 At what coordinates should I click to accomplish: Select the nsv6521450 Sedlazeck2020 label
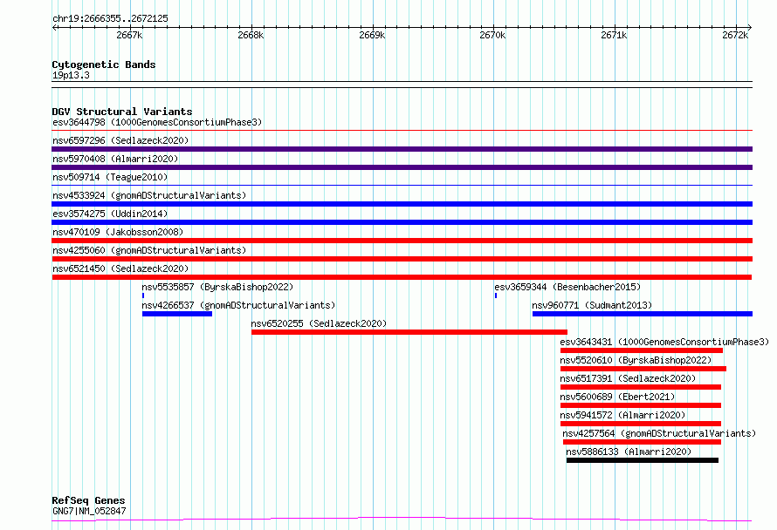coord(120,268)
